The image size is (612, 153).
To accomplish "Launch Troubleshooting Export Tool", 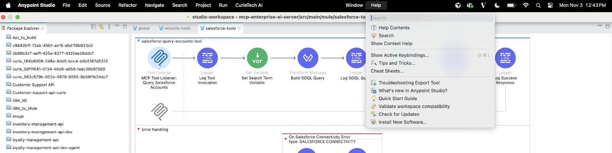I will [x=409, y=83].
